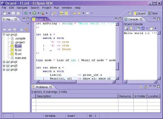The image size is (163, 119).
Task: Click the console Clear Console icon
Action: 126,28
